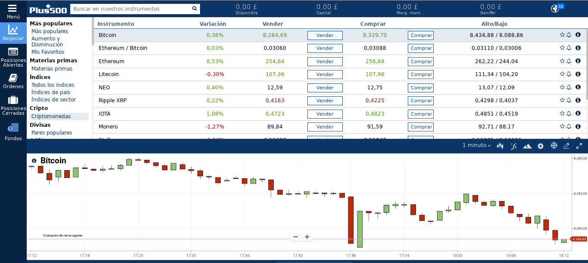This screenshot has width=588, height=263.
Task: Set alert bell for IOTA row
Action: click(x=569, y=113)
